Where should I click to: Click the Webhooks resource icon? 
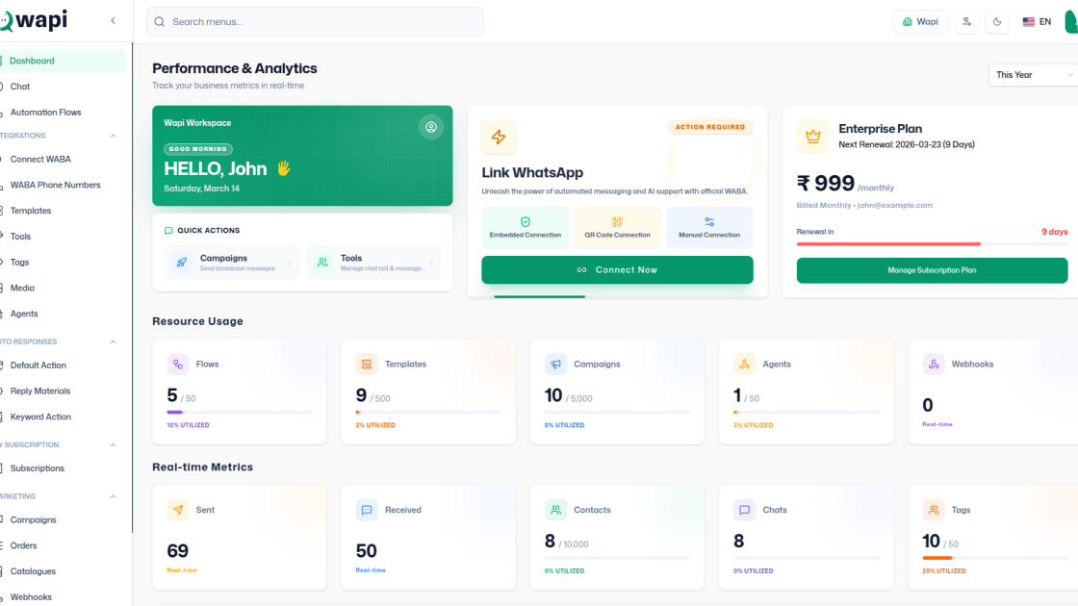click(x=932, y=364)
